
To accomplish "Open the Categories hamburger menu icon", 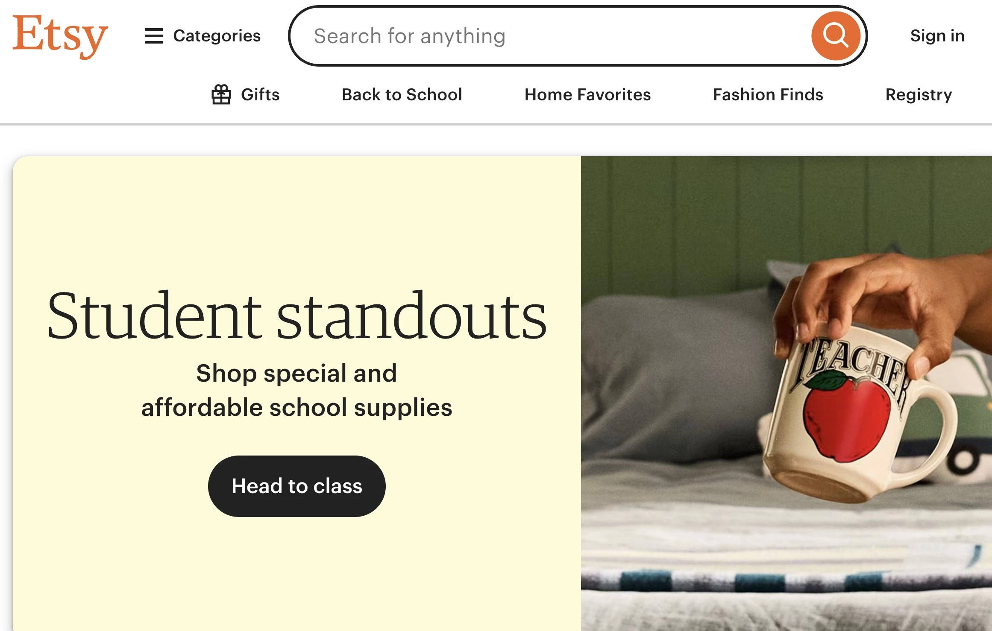I will (x=154, y=36).
